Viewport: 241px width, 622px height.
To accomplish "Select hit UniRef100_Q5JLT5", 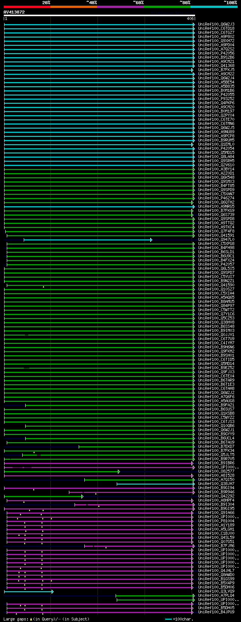I will click(216, 455).
